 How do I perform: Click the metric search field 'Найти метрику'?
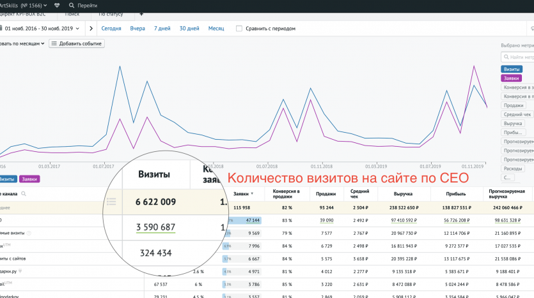(x=518, y=57)
